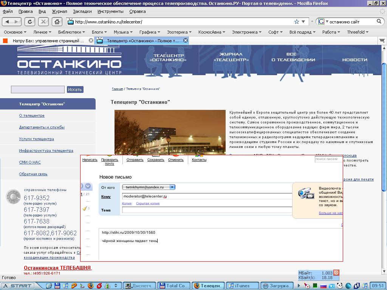Open the 'Департаменты и службы' sidebar link
Viewport: 387px width, 290px height.
point(42,127)
